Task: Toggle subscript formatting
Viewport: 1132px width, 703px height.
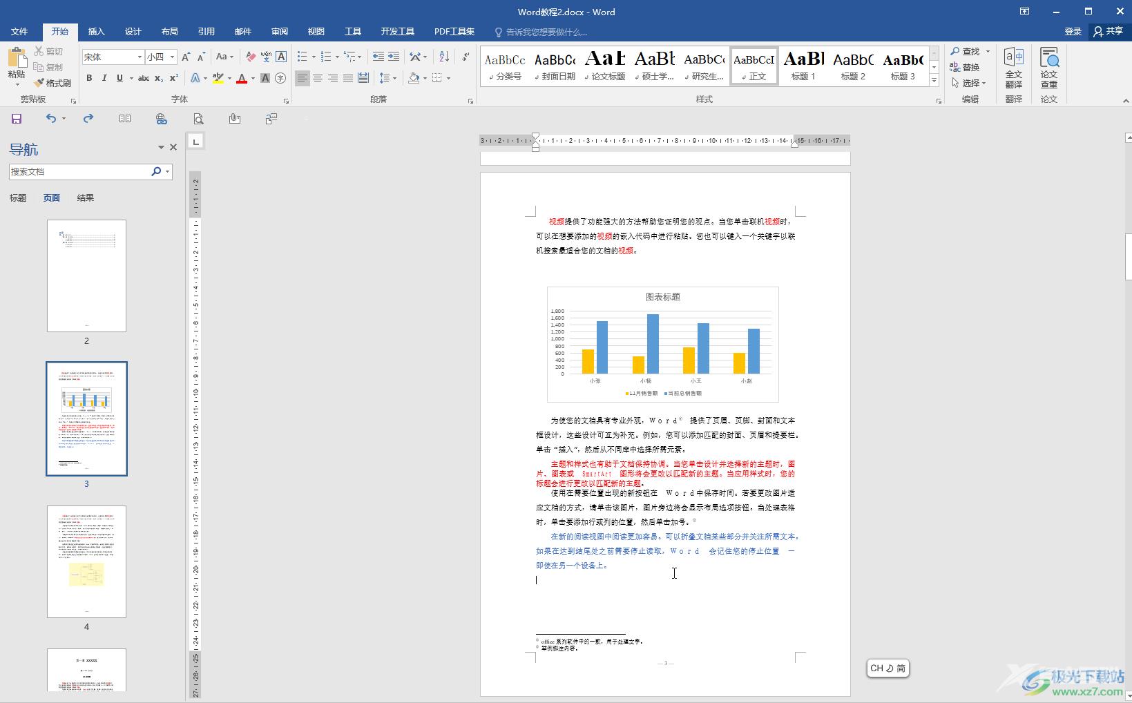Action: [x=159, y=78]
